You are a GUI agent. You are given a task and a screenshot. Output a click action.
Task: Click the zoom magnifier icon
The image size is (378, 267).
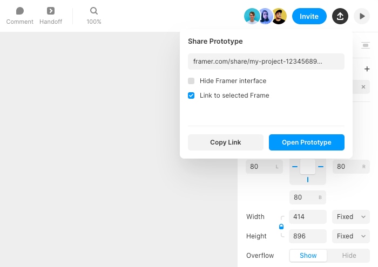94,11
